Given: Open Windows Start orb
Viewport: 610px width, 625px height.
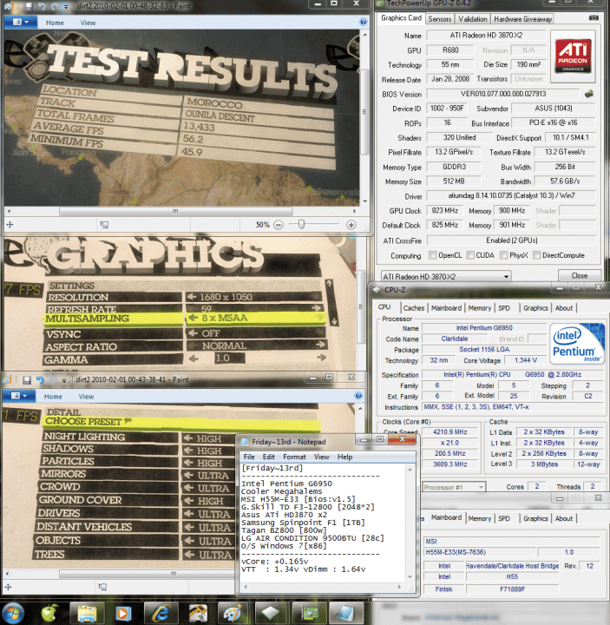Looking at the screenshot, I should 12,613.
